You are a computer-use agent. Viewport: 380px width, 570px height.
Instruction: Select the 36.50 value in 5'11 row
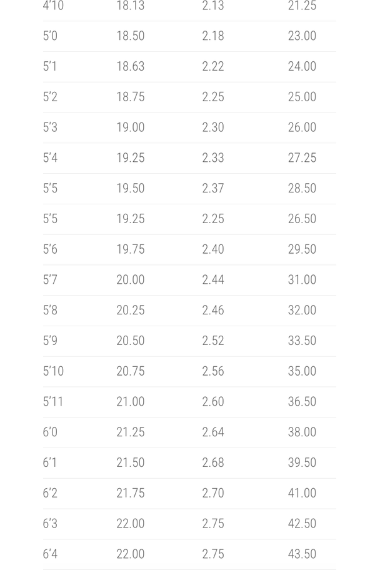(x=302, y=402)
